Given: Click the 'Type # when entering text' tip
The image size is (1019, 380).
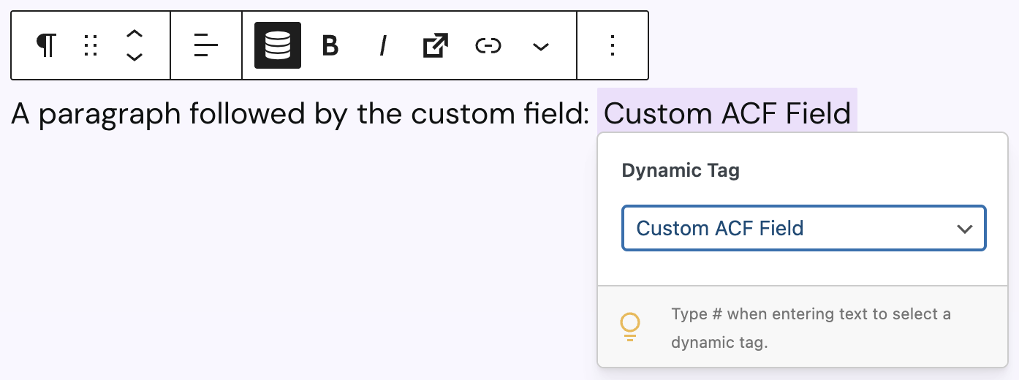Looking at the screenshot, I should [811, 327].
